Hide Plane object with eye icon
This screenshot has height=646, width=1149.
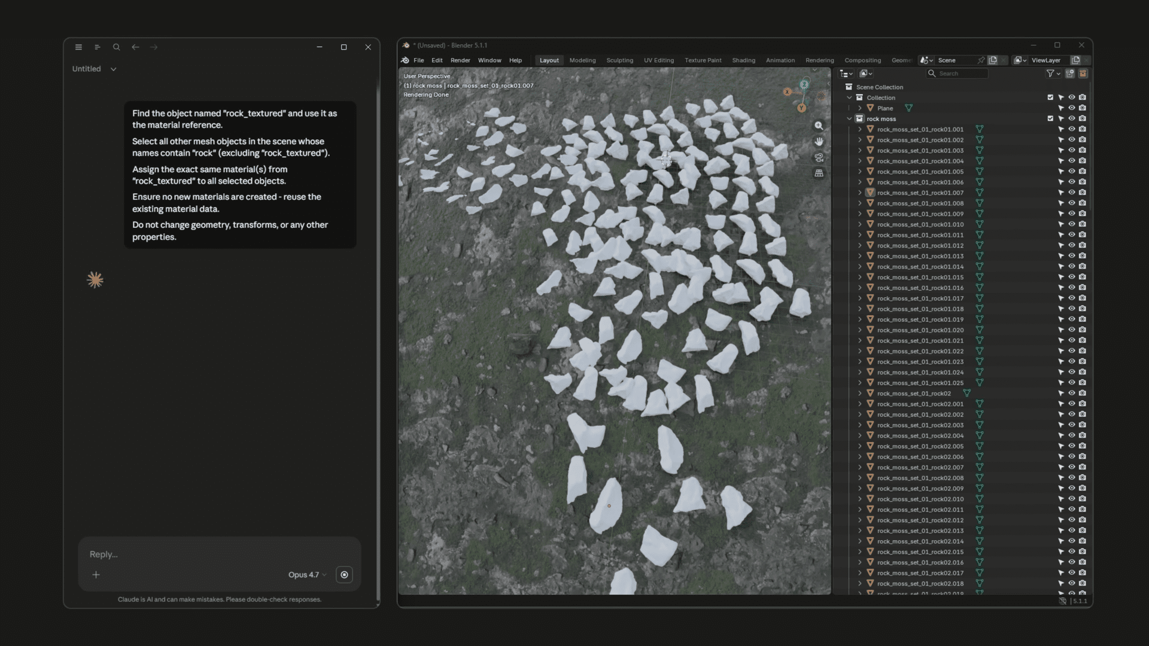[x=1072, y=108]
